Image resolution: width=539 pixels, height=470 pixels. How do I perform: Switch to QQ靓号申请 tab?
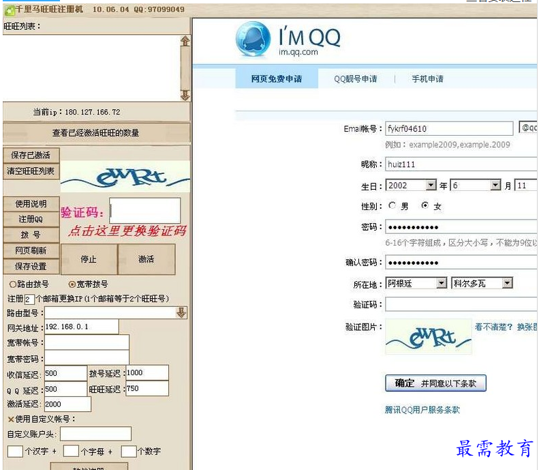tap(356, 79)
